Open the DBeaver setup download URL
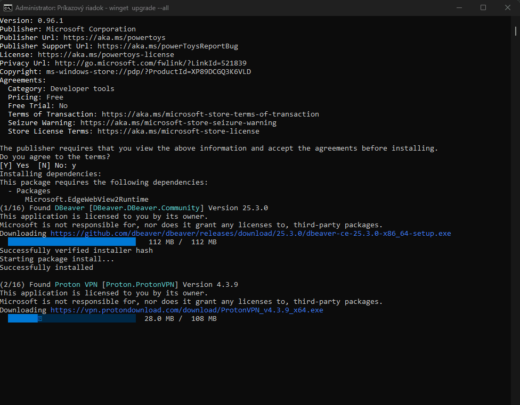This screenshot has width=520, height=405. [250, 234]
